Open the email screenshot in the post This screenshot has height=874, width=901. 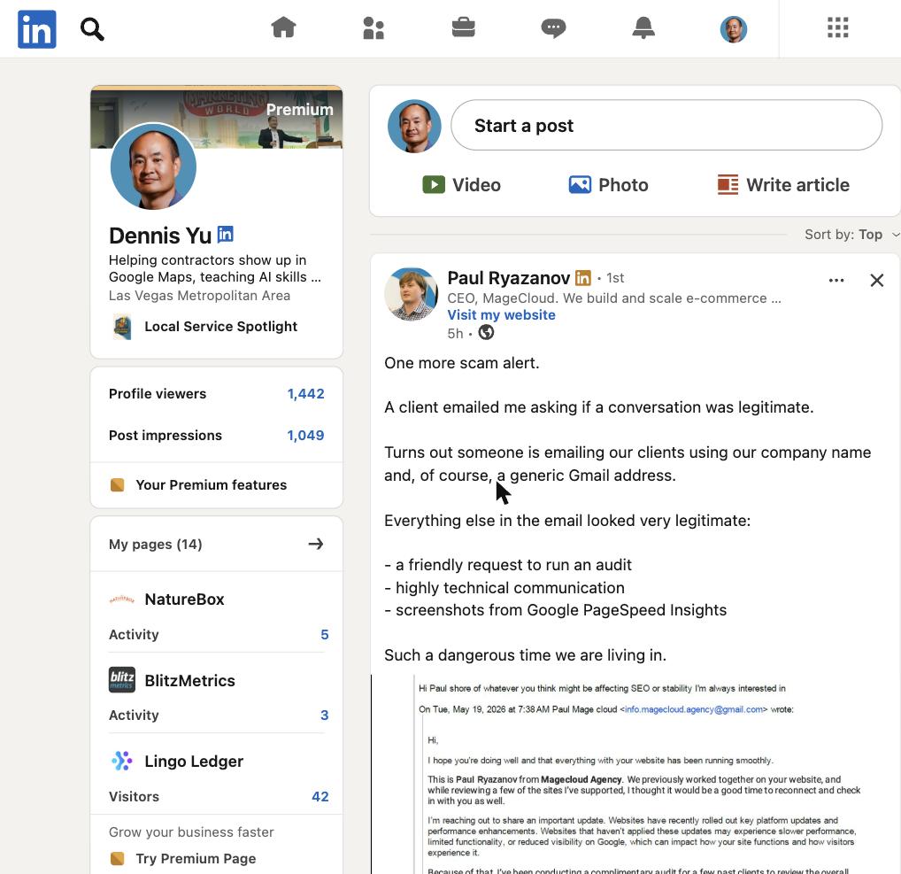[635, 774]
